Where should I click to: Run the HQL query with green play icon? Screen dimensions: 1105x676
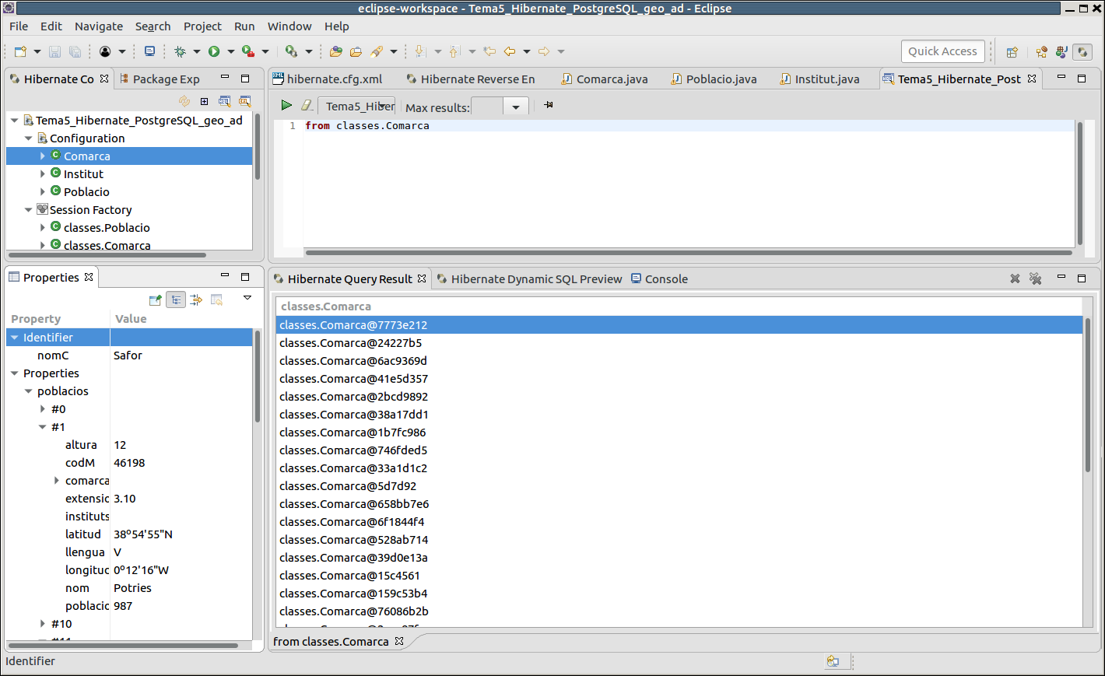286,106
